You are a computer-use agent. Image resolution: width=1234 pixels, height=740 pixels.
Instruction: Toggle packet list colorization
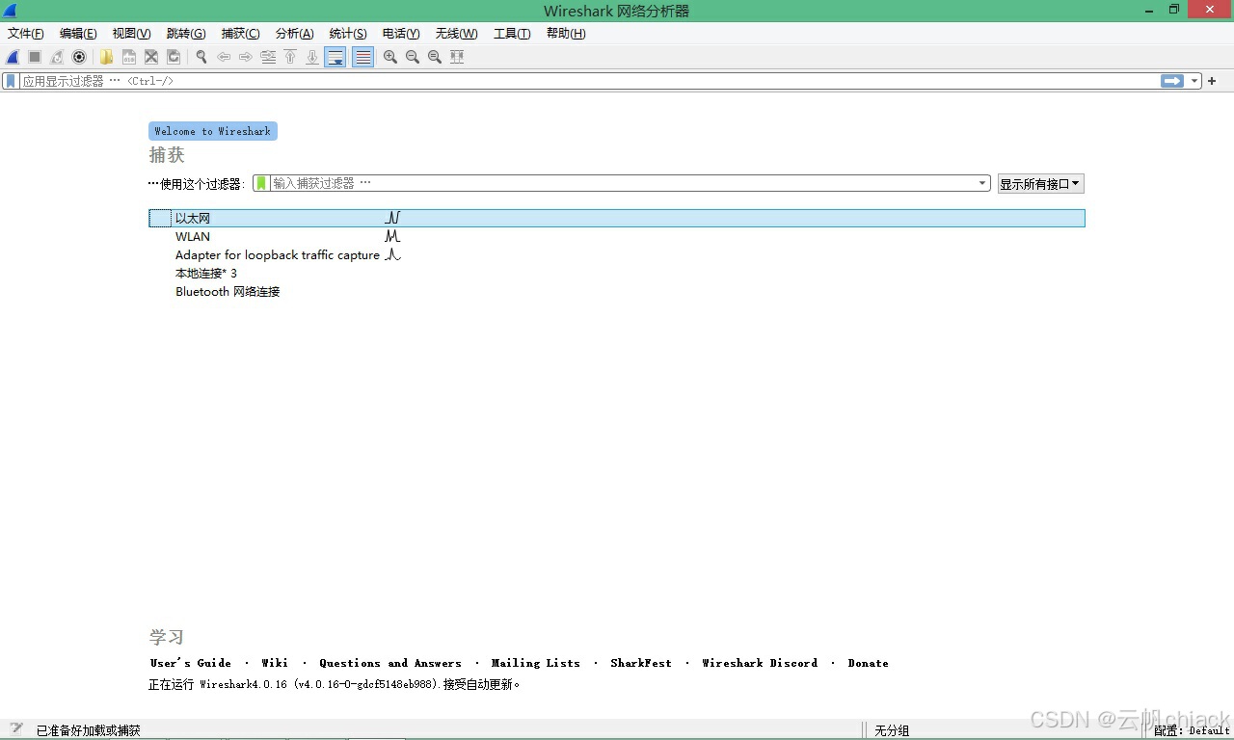363,57
